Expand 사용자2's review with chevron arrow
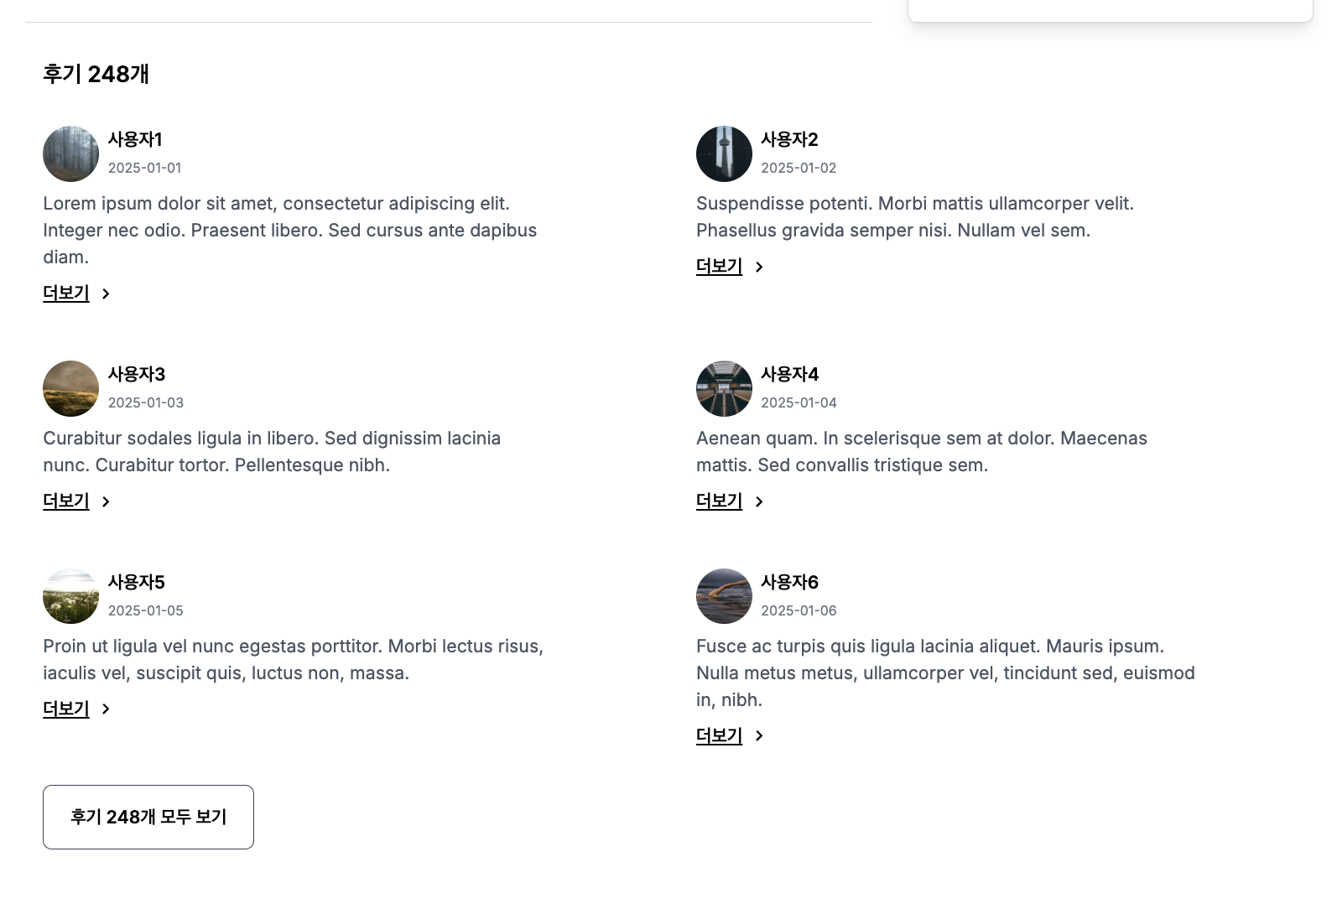The width and height of the screenshot is (1337, 914). click(x=759, y=267)
